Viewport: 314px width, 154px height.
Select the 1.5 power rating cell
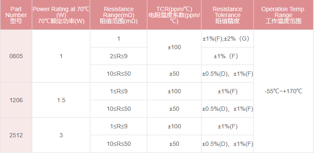61,100
